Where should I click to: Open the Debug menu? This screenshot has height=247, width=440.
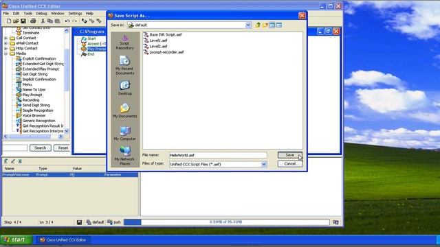coord(41,13)
